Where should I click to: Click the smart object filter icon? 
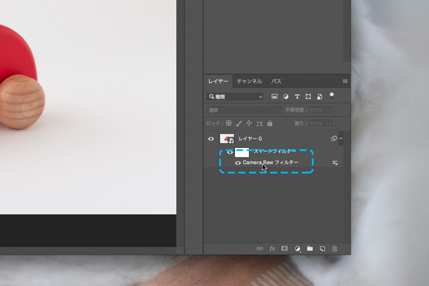[320, 97]
